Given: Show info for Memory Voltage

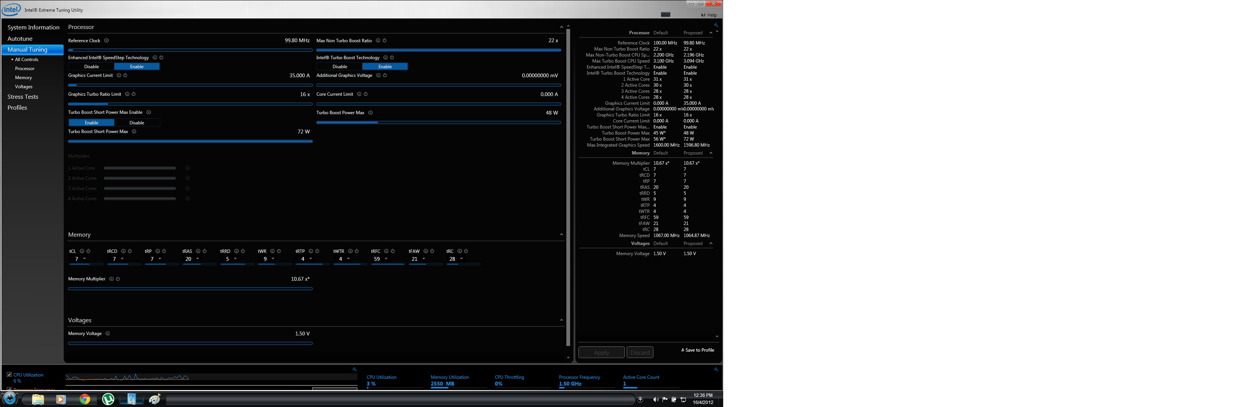Looking at the screenshot, I should click(108, 334).
